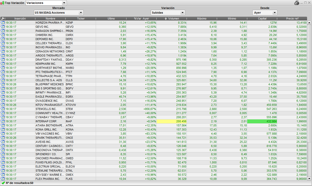312x186 pixels.
Task: Click the yellow-highlighted volume cell 200.456
Action: (x=172, y=121)
